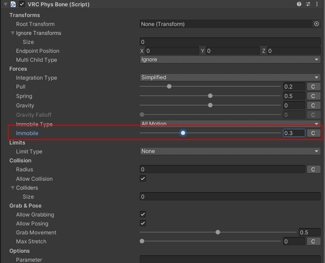Click the C# script icon in header
The image size is (325, 263).
[x=13, y=4]
